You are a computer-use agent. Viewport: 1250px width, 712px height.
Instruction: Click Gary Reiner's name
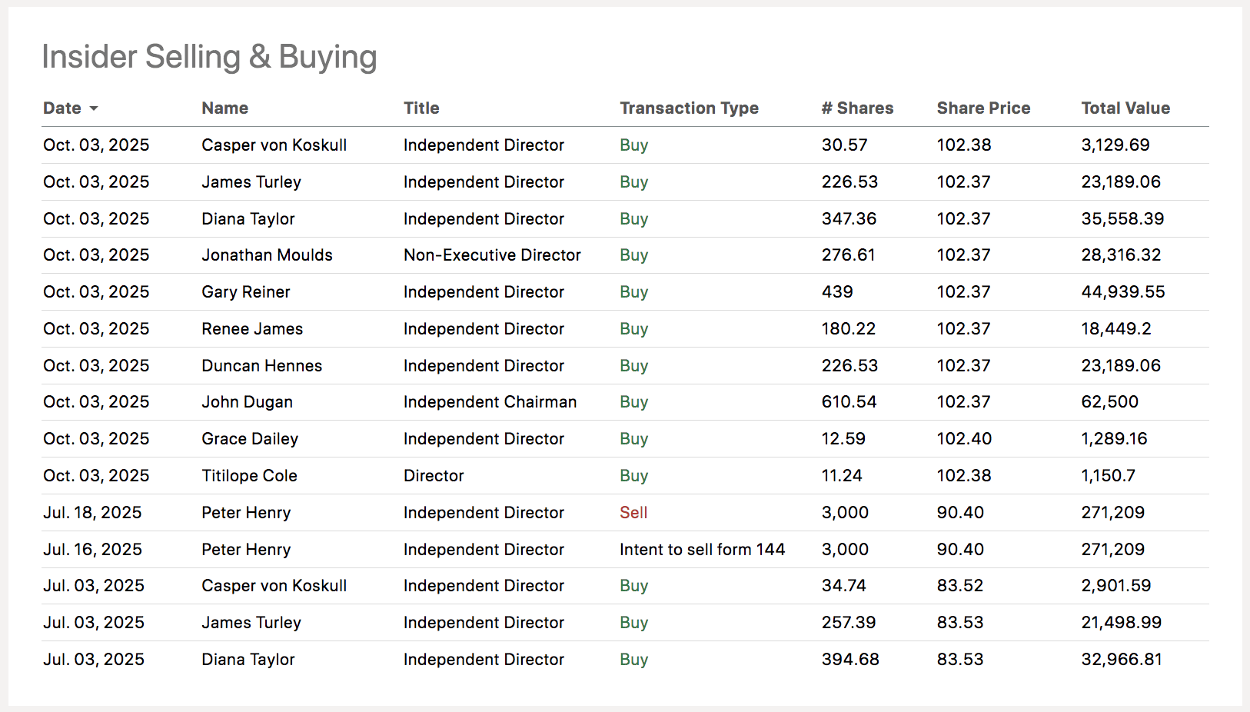coord(245,292)
